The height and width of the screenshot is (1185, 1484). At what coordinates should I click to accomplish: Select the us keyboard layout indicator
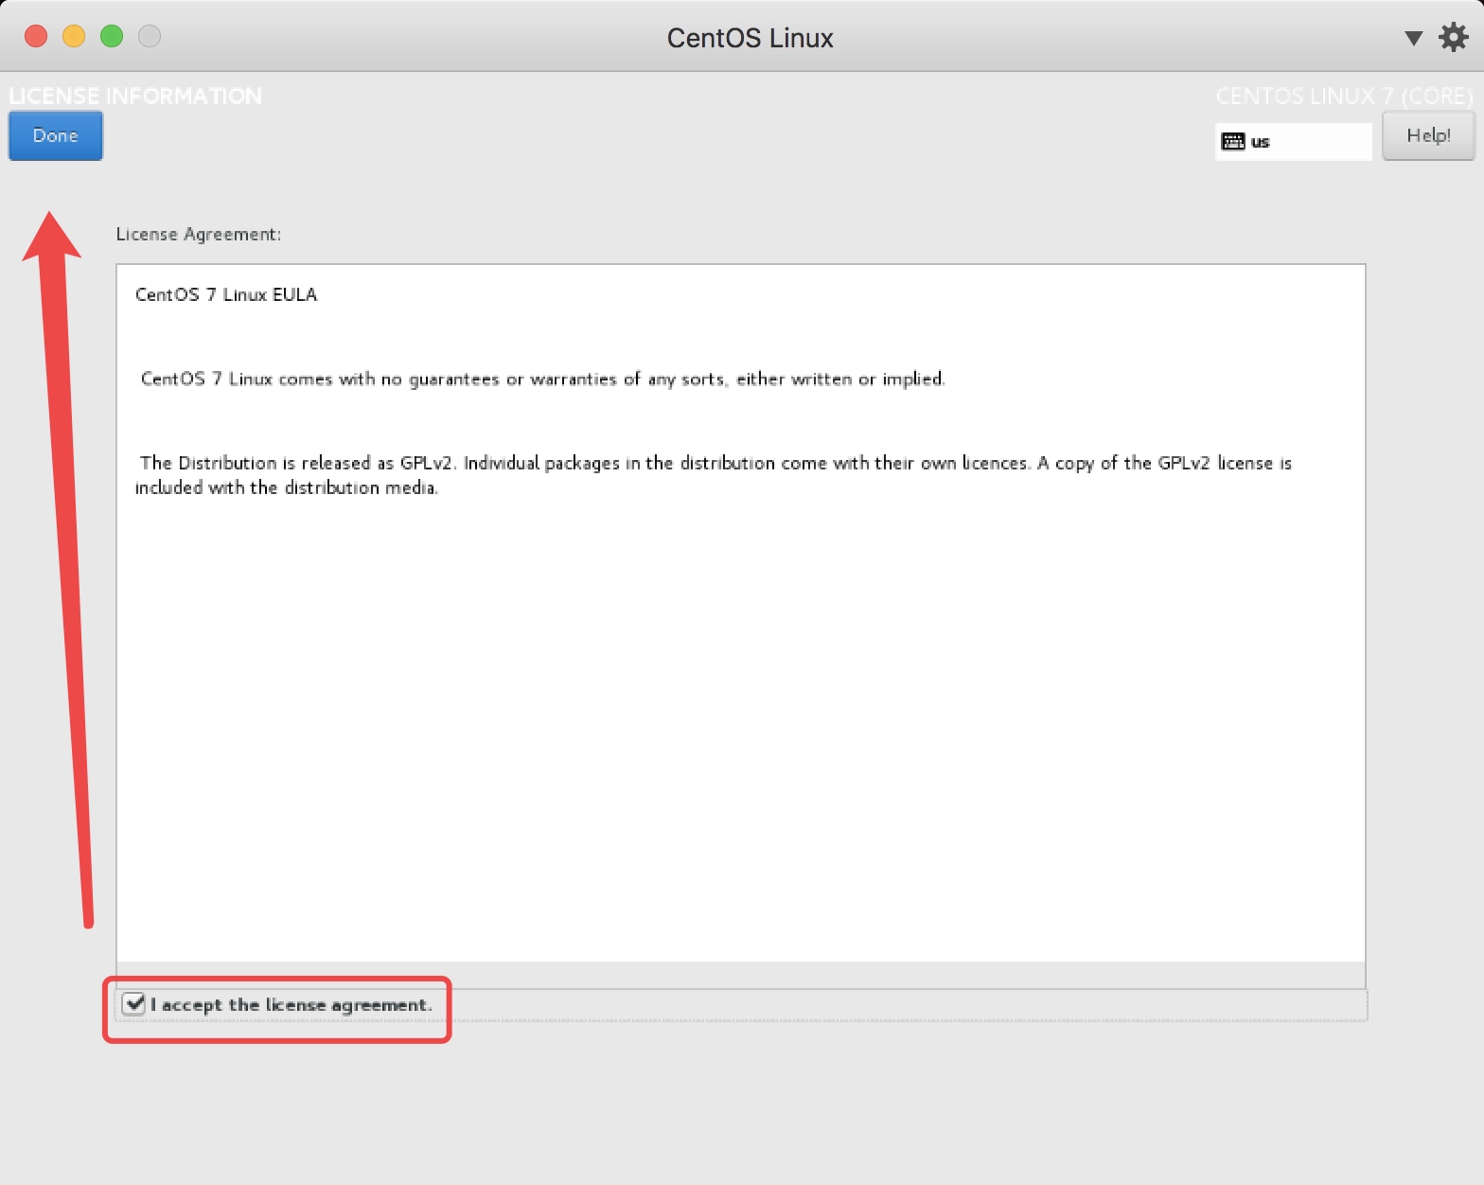[x=1293, y=142]
